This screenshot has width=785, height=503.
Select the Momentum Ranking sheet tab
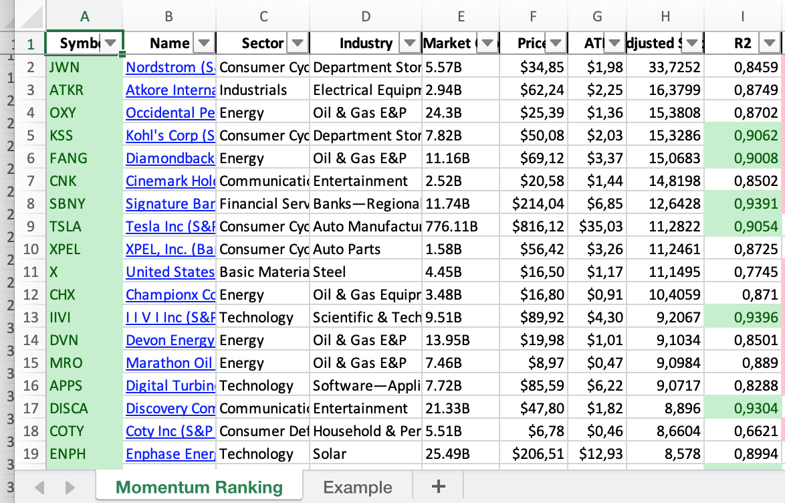199,487
